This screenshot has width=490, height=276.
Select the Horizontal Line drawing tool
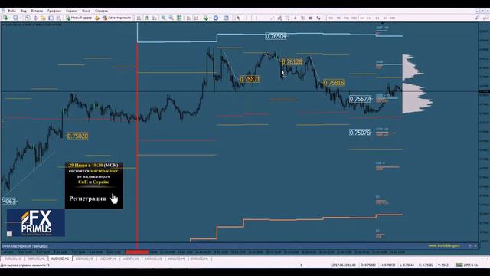click(x=264, y=18)
